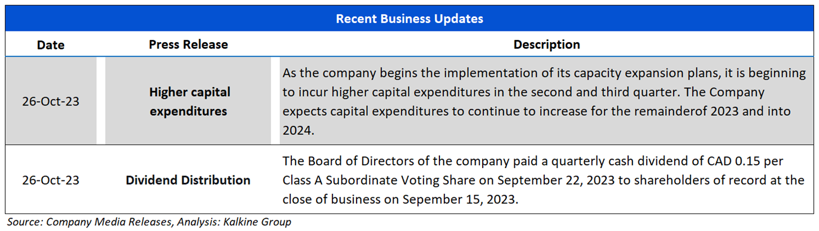The image size is (819, 231).
Task: Click the lone '2024.' text line
Action: [297, 130]
